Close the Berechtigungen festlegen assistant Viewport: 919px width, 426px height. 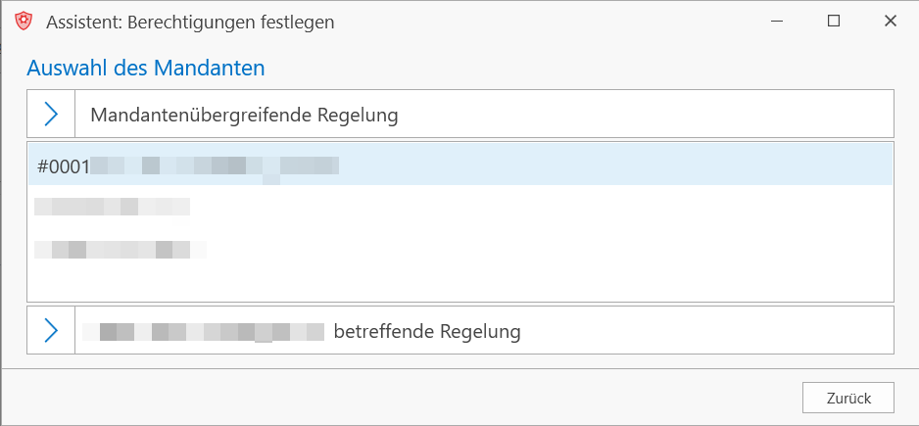890,22
